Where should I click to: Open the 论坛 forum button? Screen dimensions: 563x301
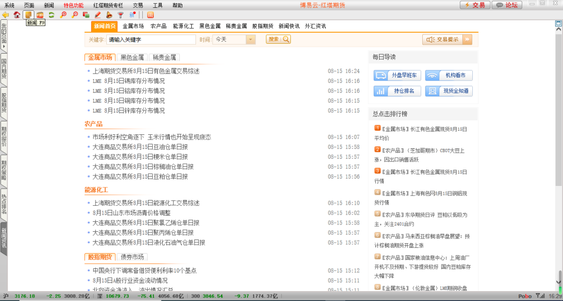507,5
